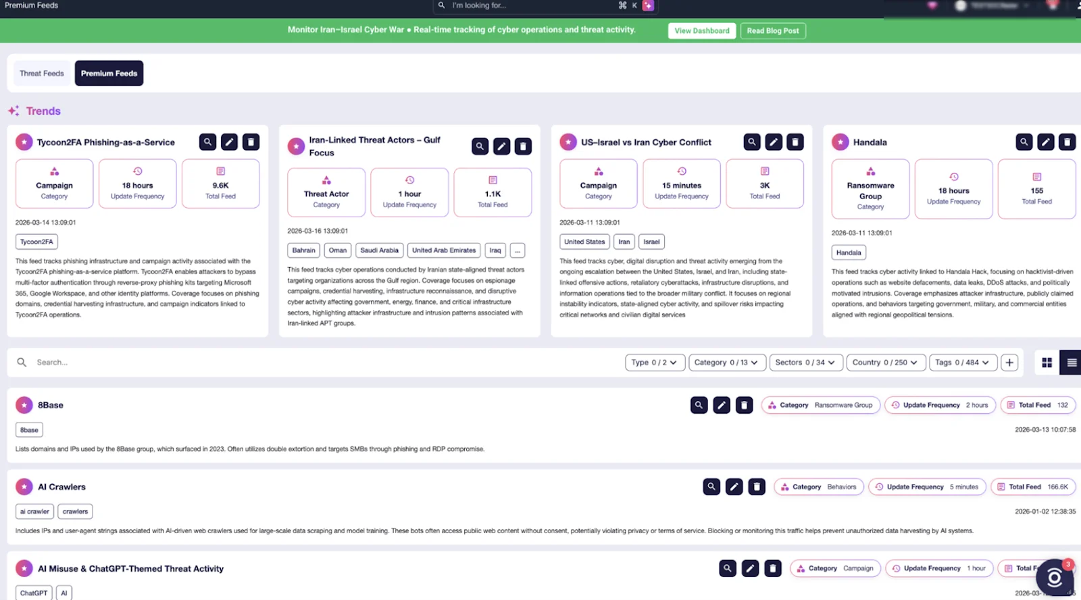Show more country tags on Gulf Focus card
Image resolution: width=1081 pixels, height=600 pixels.
pos(518,250)
